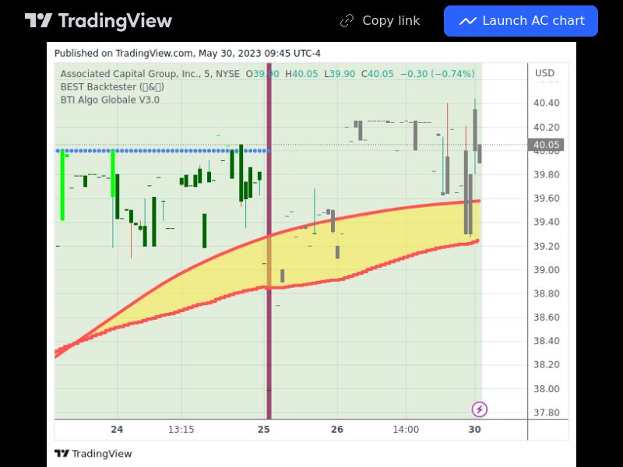Launch the AC chart

click(521, 21)
